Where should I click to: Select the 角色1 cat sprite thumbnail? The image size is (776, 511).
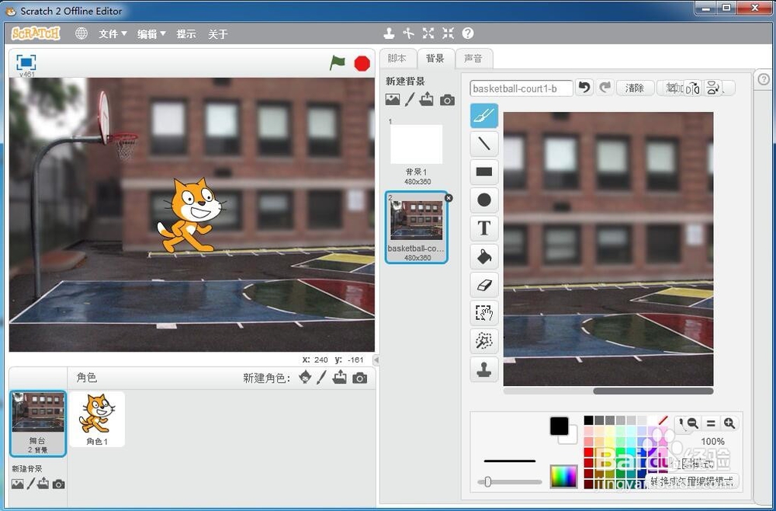coord(97,419)
